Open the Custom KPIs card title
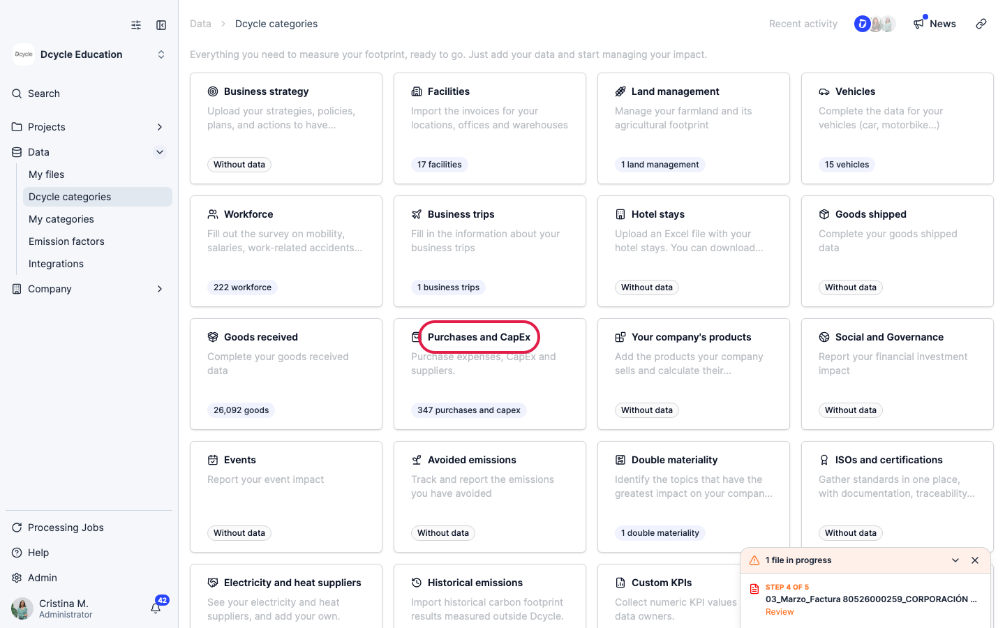The width and height of the screenshot is (1005, 628). click(x=662, y=583)
